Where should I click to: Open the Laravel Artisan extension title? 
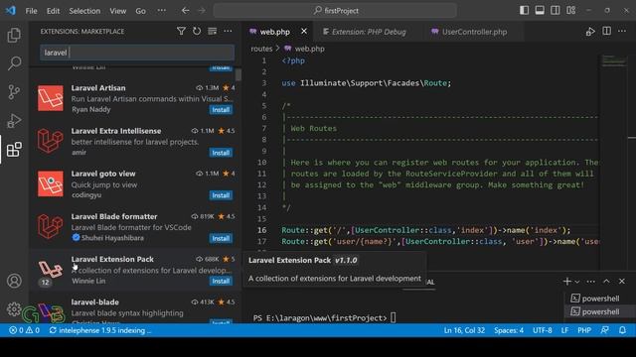[x=98, y=88]
